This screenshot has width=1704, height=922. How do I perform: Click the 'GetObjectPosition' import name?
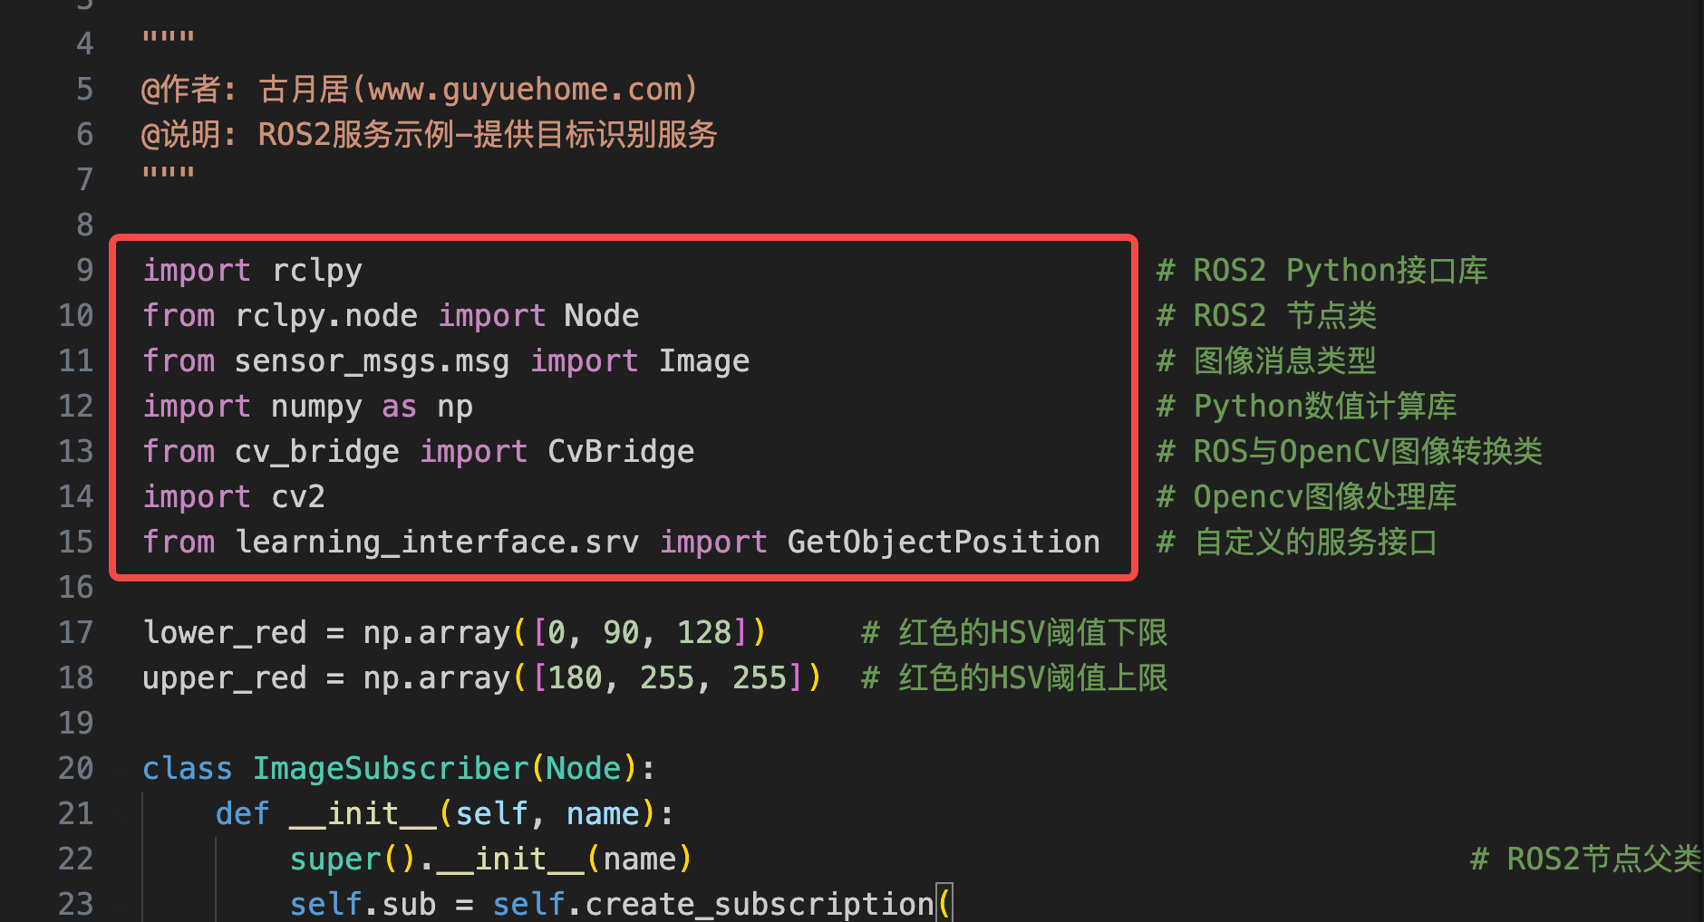pyautogui.click(x=944, y=543)
